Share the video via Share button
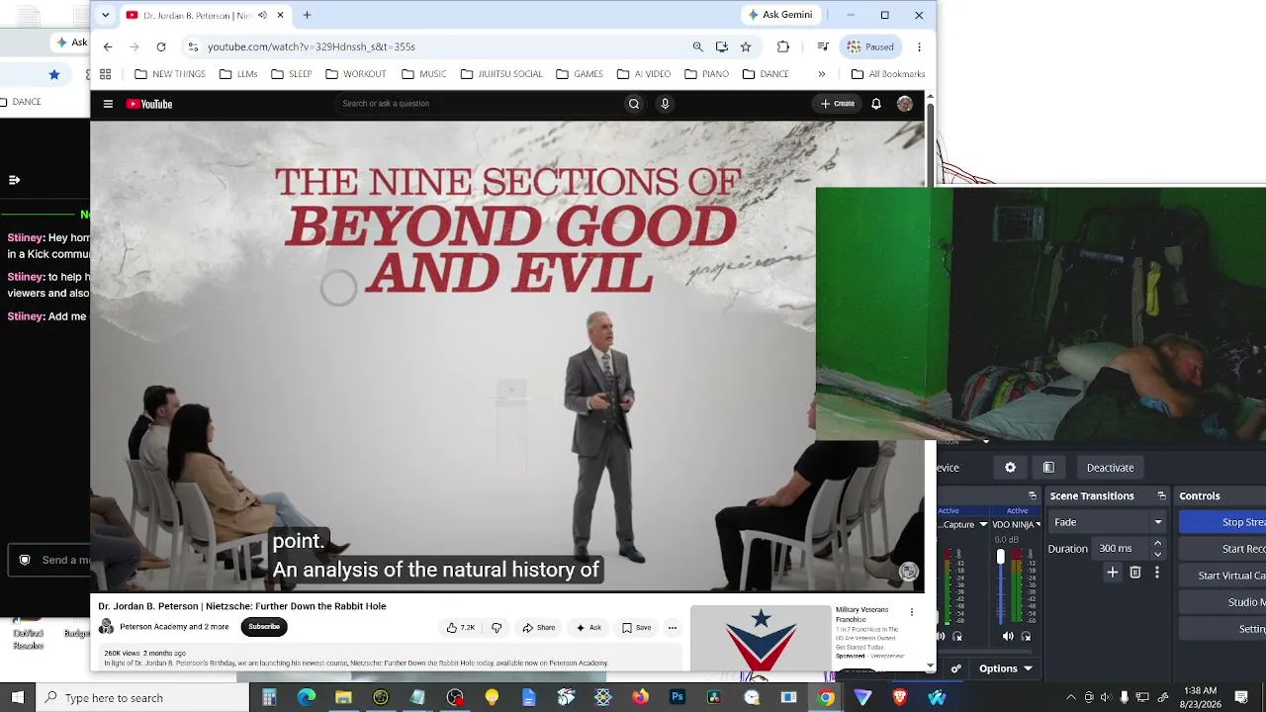Screen dimensions: 1266x712 (x=539, y=627)
